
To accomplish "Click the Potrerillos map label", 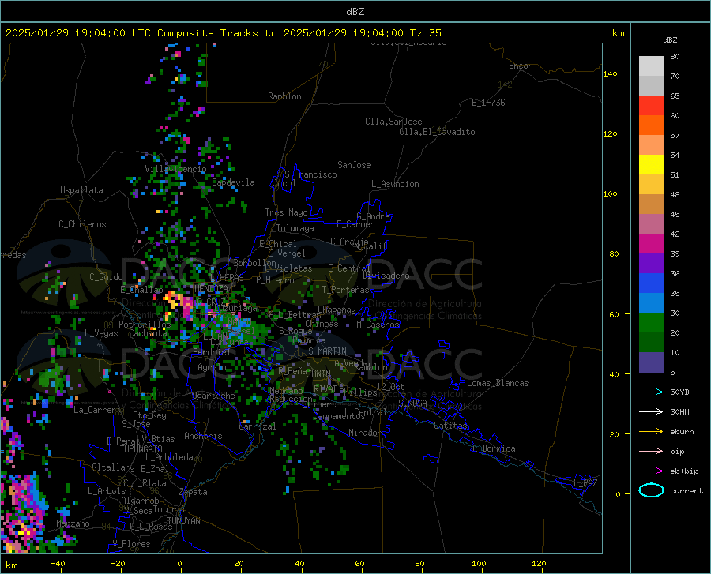I will point(145,325).
